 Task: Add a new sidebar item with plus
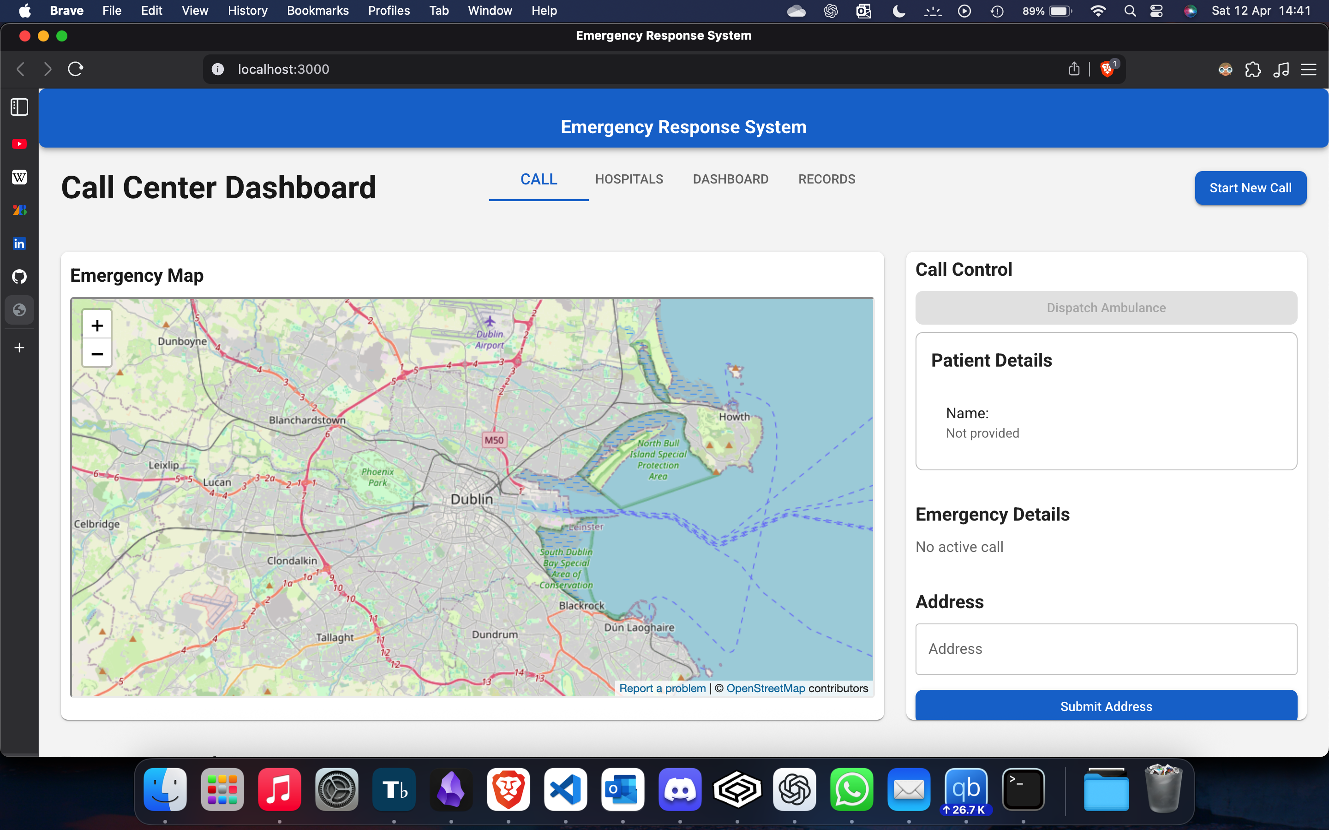click(19, 348)
